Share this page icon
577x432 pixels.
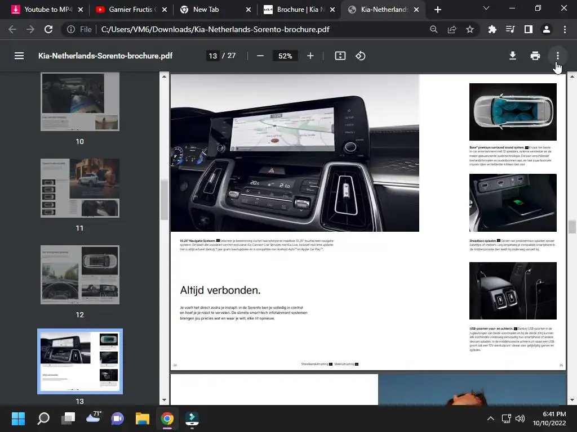tap(452, 29)
